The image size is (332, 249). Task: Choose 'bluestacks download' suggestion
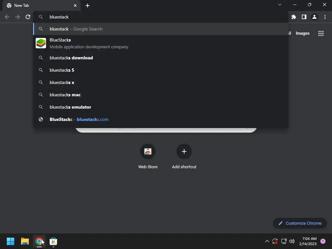161,58
